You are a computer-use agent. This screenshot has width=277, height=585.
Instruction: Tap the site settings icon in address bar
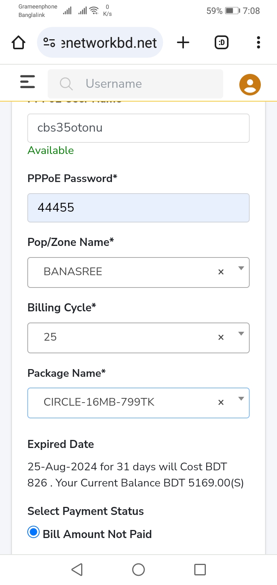49,42
